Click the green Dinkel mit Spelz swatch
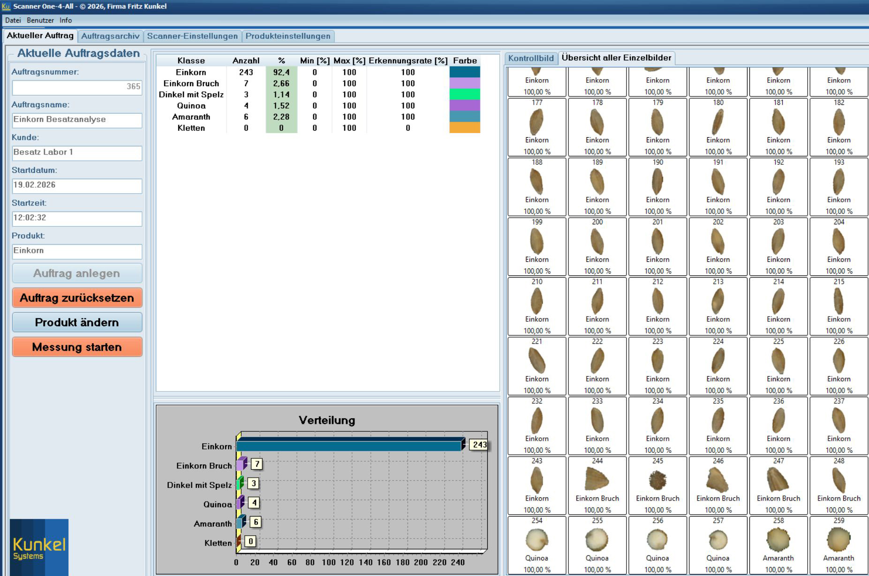This screenshot has height=576, width=869. (x=464, y=95)
